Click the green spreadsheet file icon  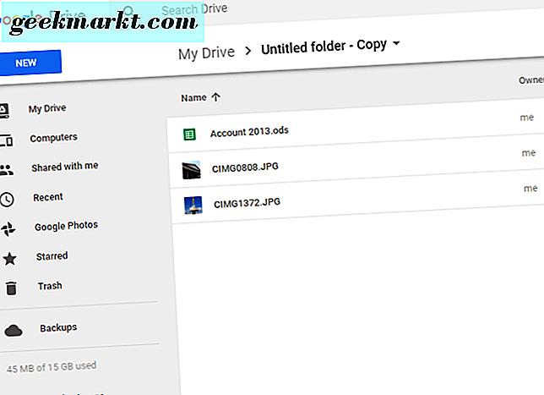[189, 134]
